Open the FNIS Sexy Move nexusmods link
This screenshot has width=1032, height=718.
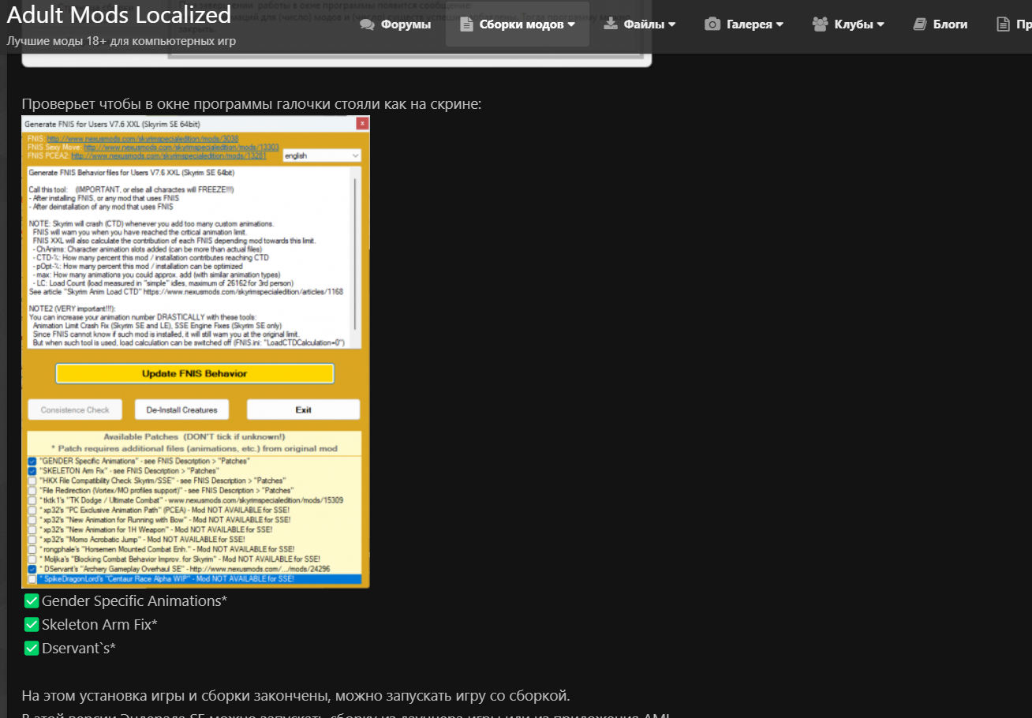181,148
